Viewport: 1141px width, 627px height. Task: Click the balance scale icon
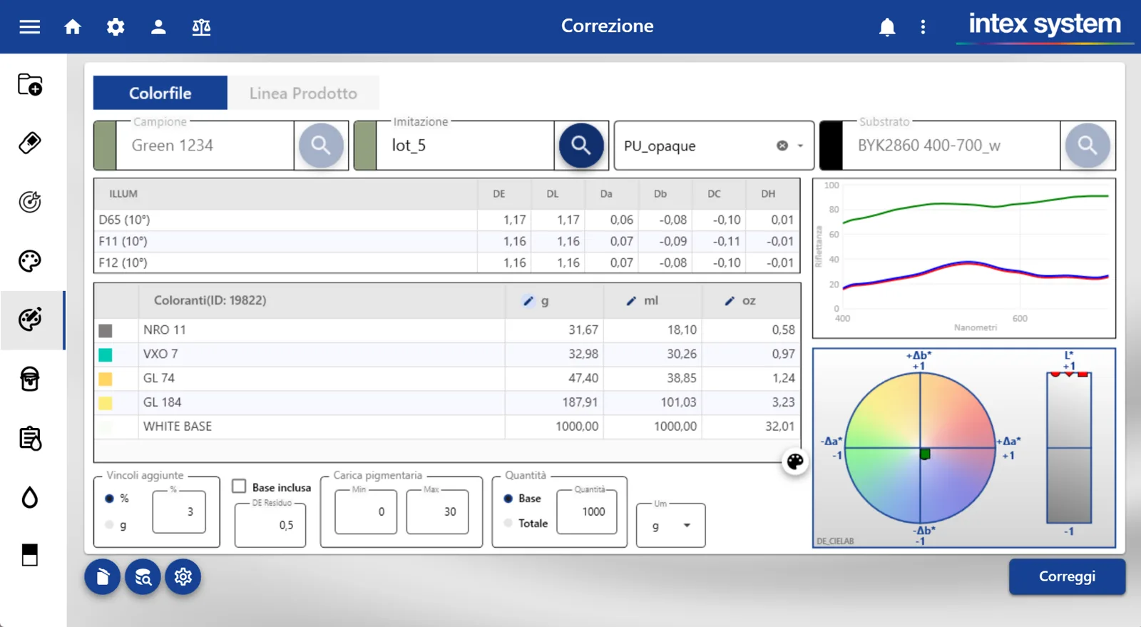[x=201, y=27]
